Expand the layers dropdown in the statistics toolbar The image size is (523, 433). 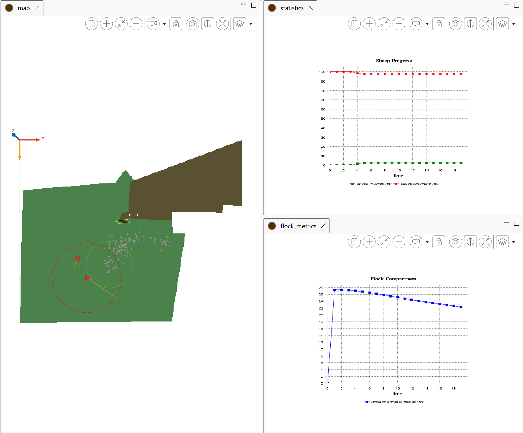[x=514, y=24]
